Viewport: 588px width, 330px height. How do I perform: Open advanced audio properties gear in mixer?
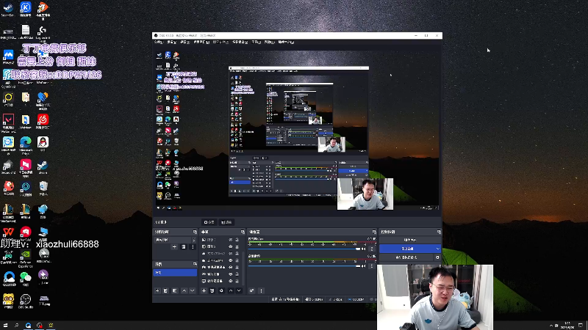click(251, 290)
